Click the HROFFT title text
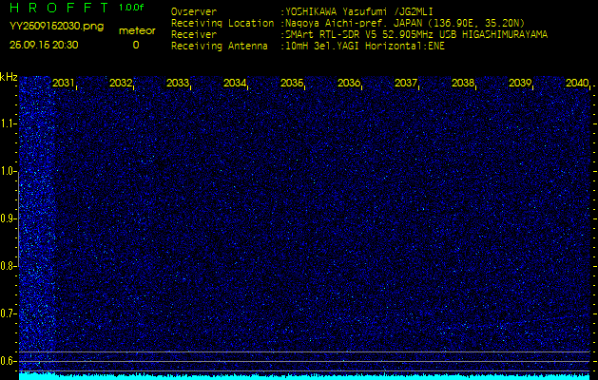Screen dimensions: 598x380 point(57,8)
